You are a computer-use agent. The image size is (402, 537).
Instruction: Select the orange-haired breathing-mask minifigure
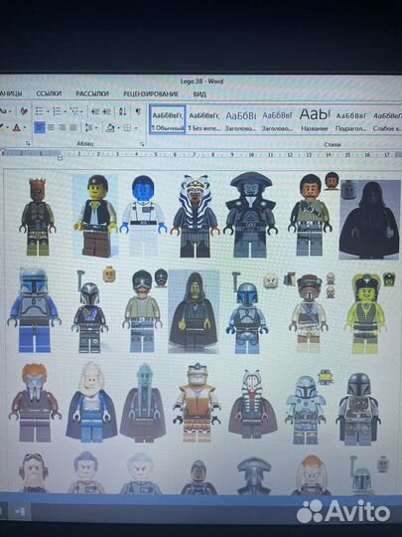click(35, 403)
